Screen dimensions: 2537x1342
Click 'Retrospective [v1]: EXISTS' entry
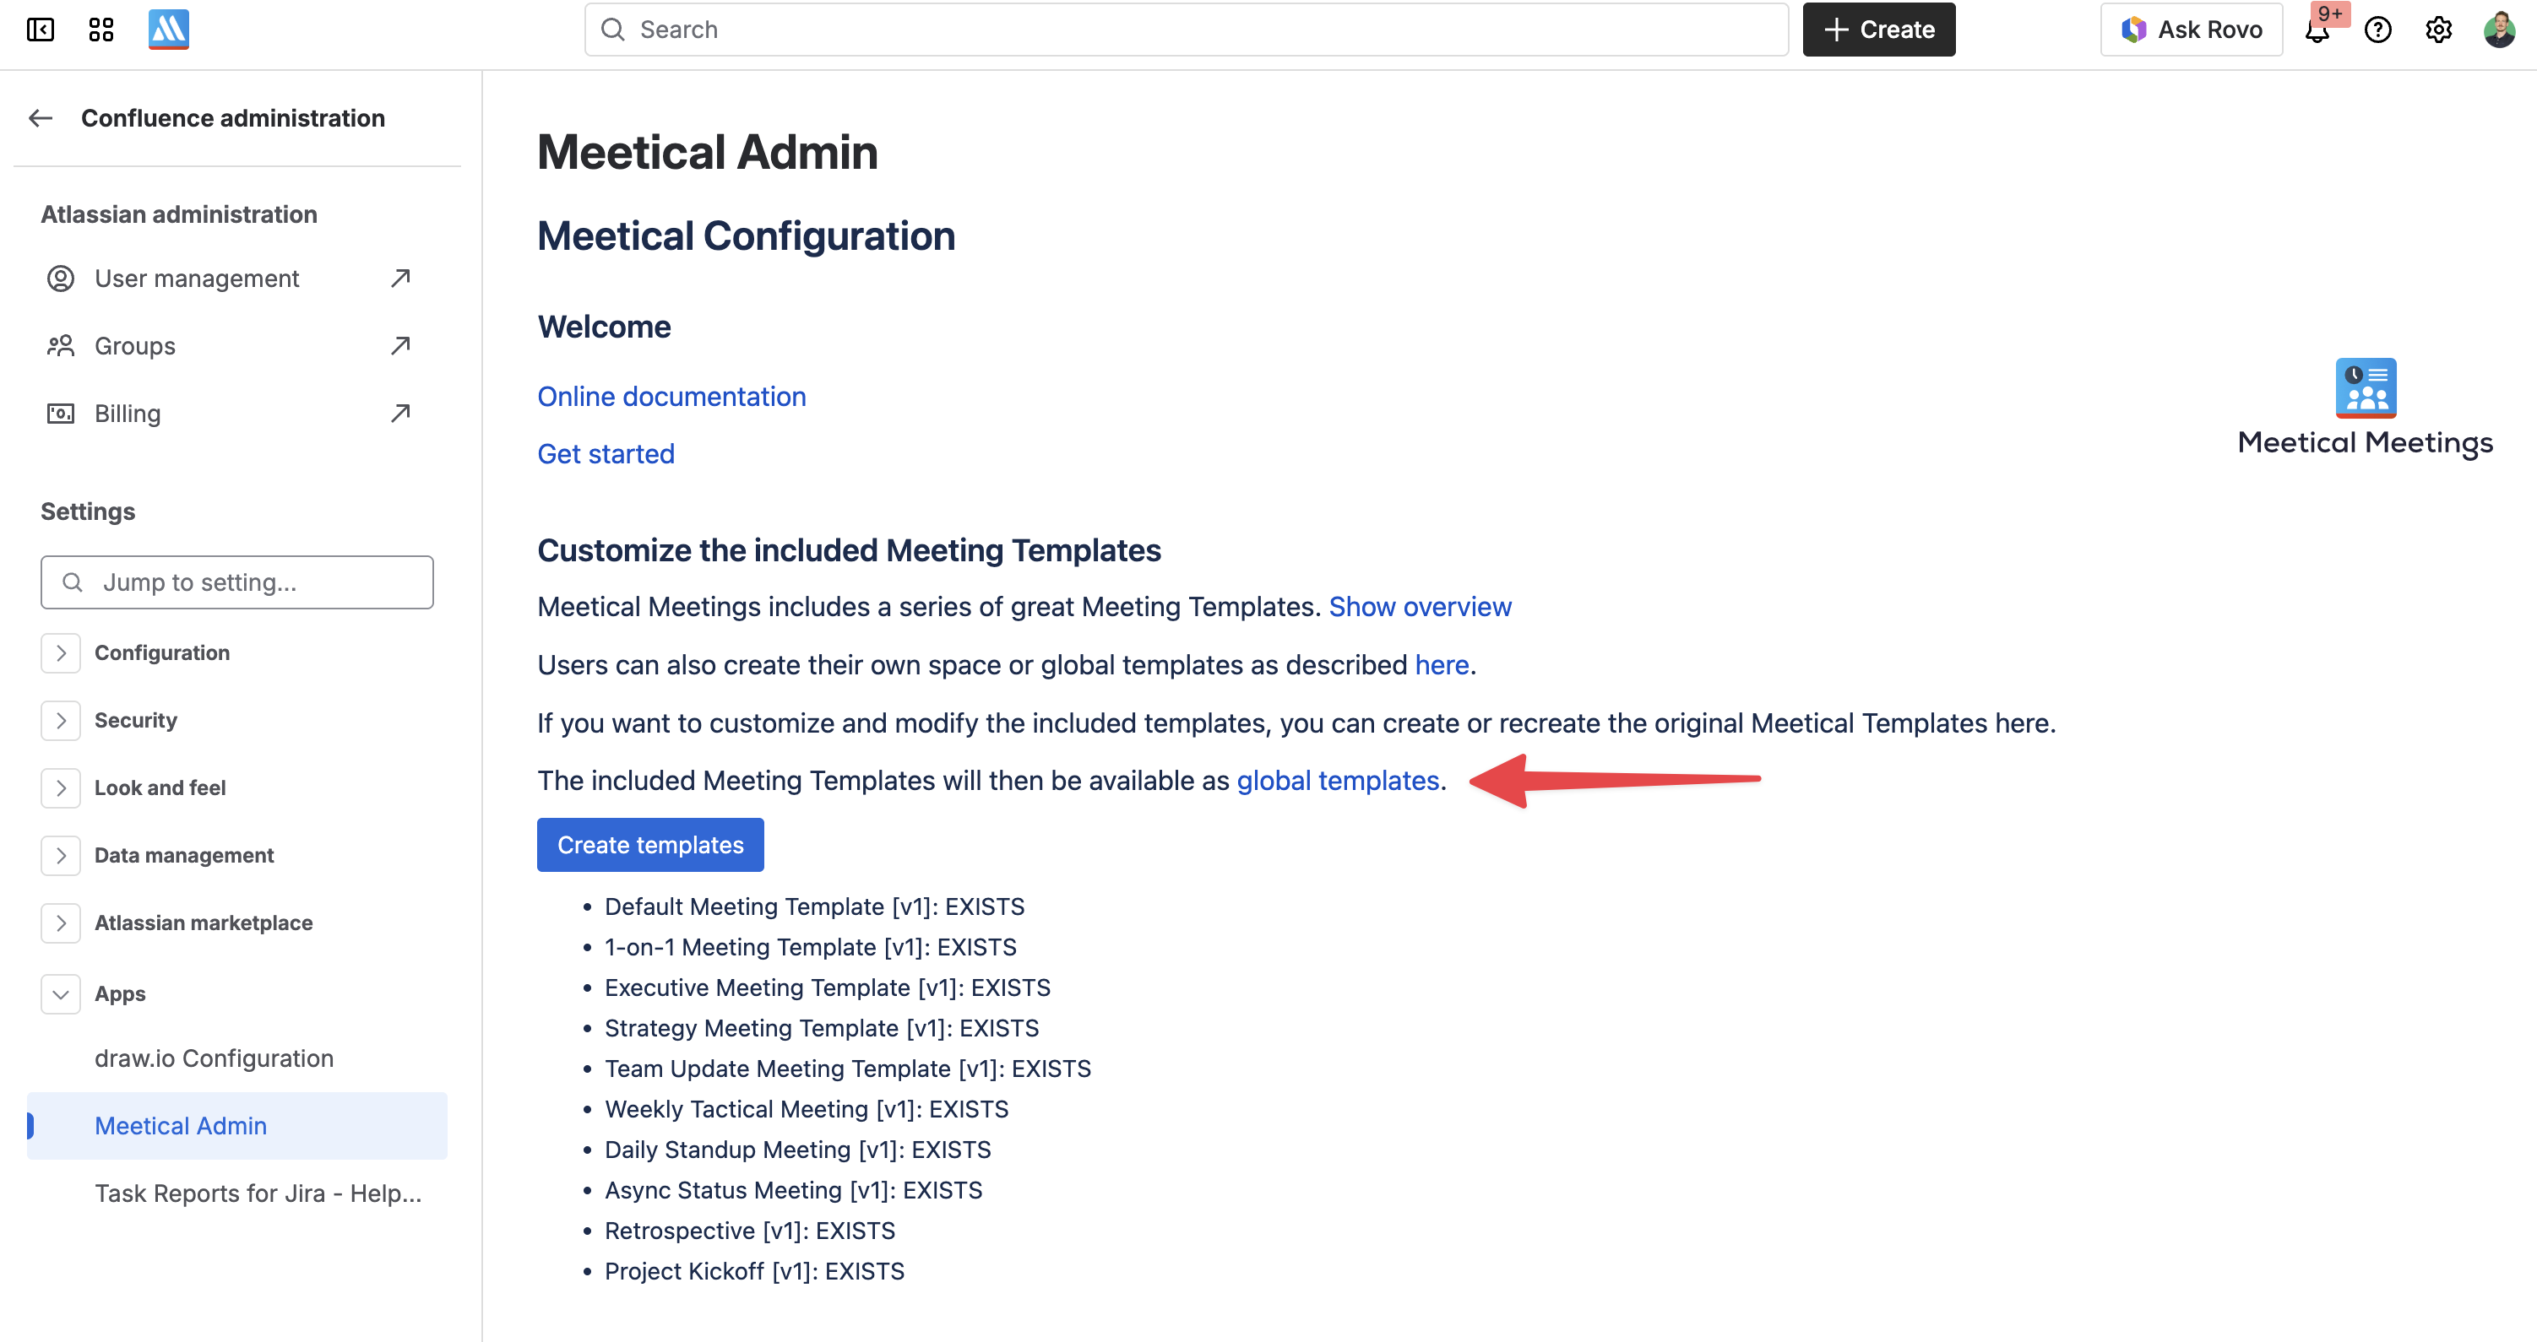[751, 1231]
